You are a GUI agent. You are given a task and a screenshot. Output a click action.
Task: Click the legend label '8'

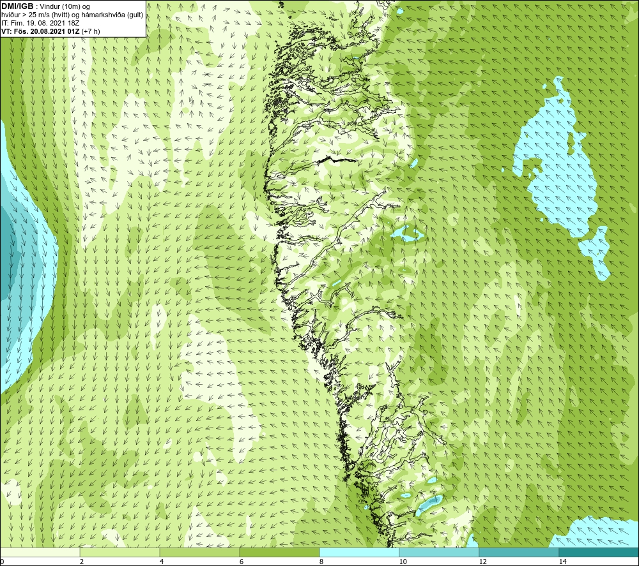pyautogui.click(x=321, y=562)
